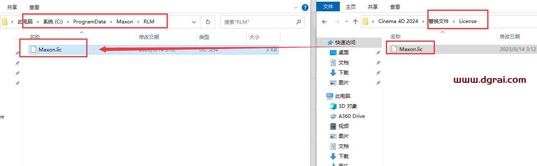Go forward in the License window

pyautogui.click(x=337, y=21)
